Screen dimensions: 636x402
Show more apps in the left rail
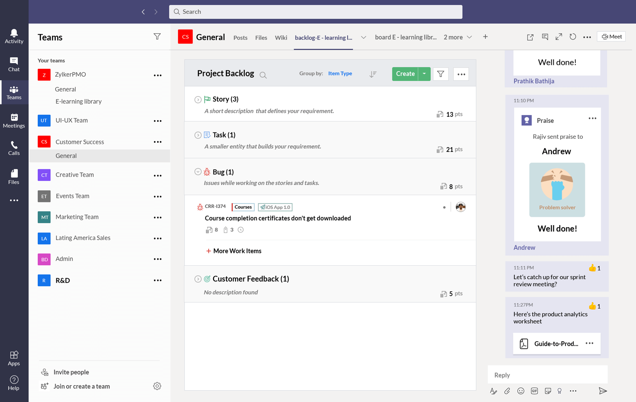14,200
